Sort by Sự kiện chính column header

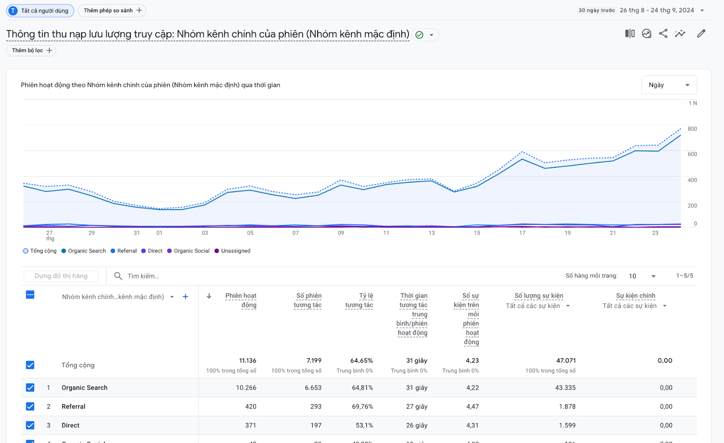[635, 296]
